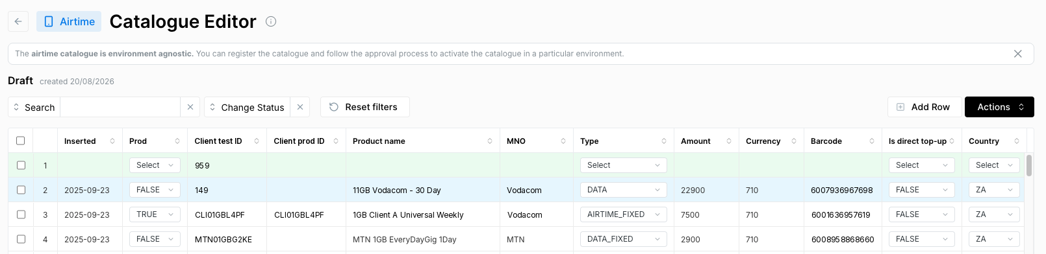This screenshot has width=1046, height=254.
Task: Change direct top-up dropdown in row 4
Action: 921,239
